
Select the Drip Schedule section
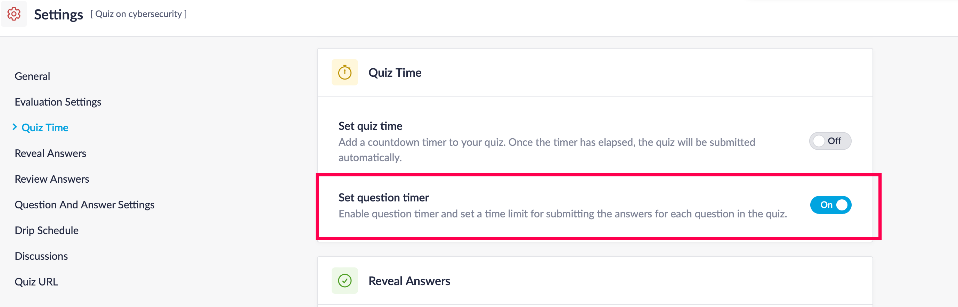(47, 231)
